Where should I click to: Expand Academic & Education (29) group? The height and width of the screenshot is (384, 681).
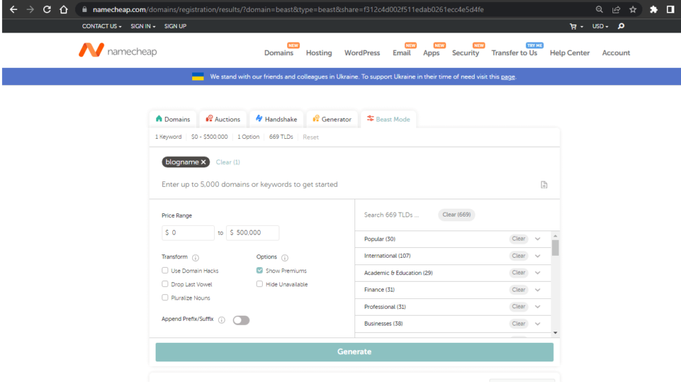click(x=537, y=273)
